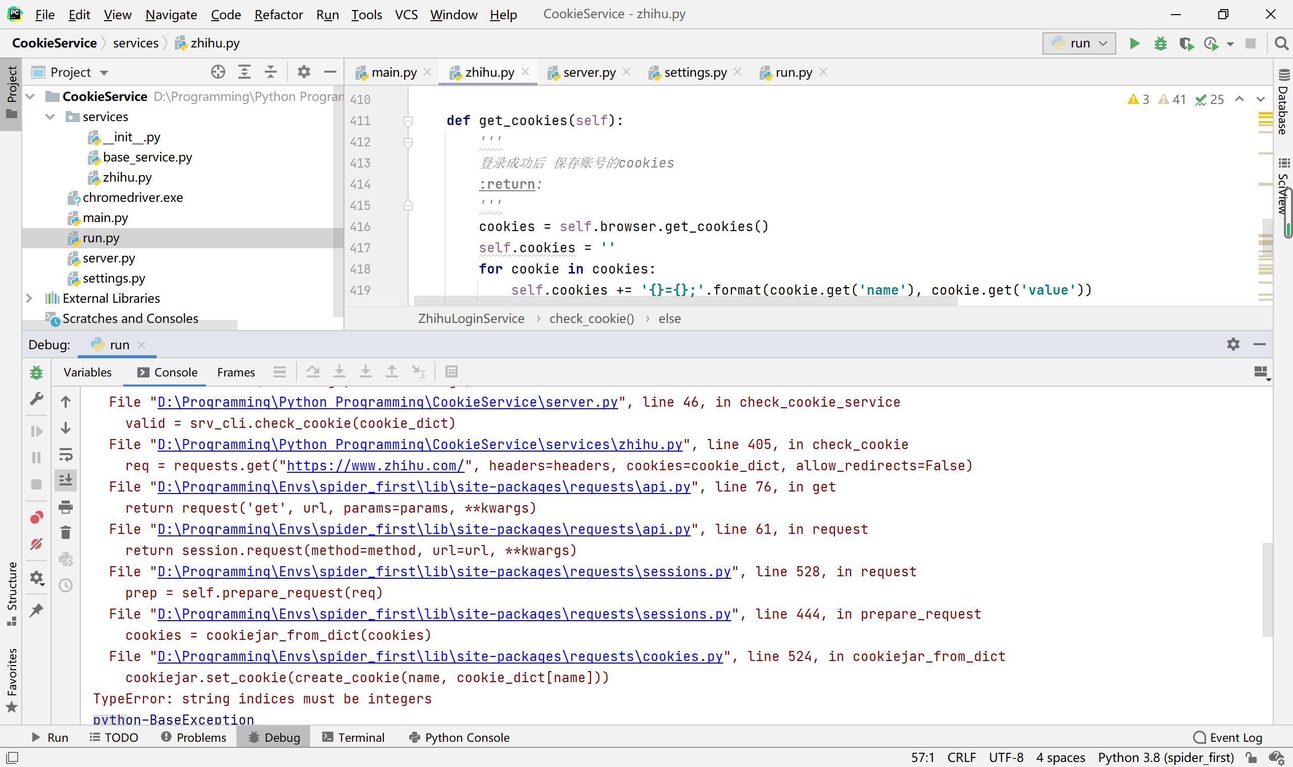This screenshot has height=767, width=1293.
Task: Open the cookies.py traceback link
Action: pos(440,656)
